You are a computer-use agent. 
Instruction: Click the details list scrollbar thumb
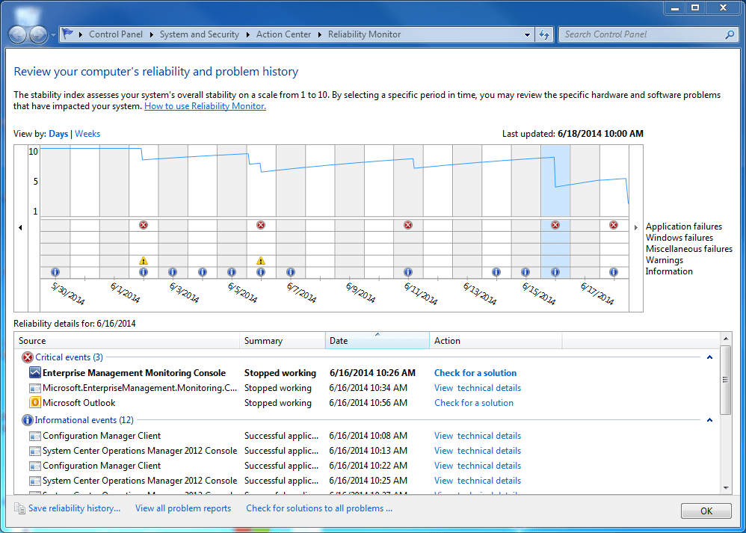pos(726,380)
